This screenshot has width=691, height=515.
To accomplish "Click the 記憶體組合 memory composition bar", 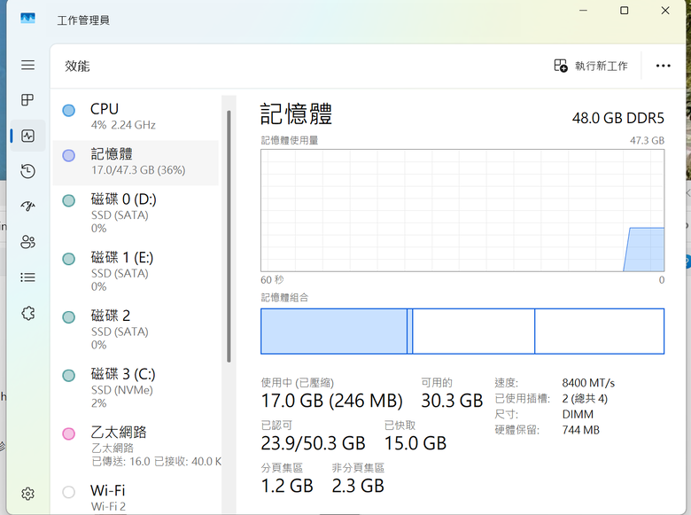I will [x=462, y=332].
